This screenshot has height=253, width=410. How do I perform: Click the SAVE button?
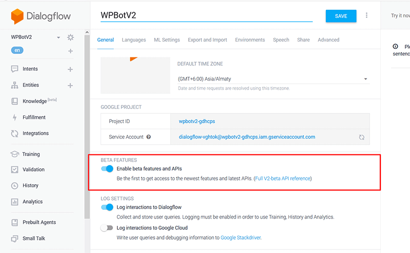click(x=341, y=16)
